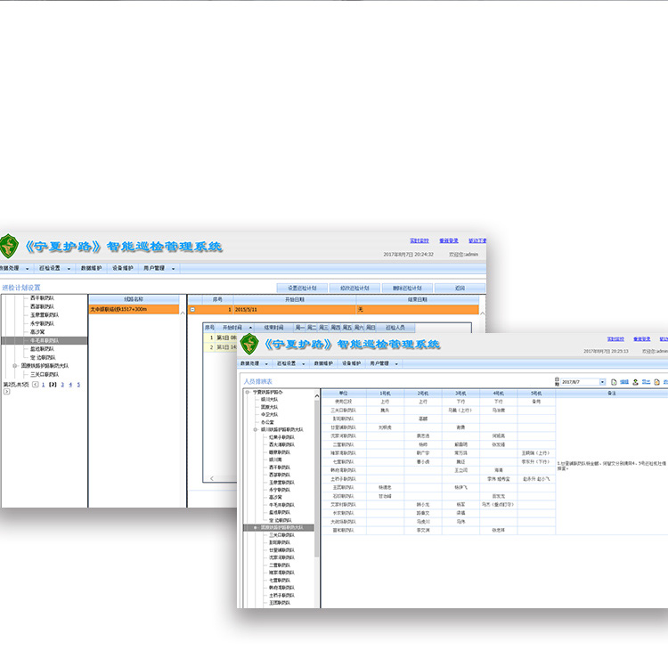Click the 修改巡检计划 button
This screenshot has height=667, width=668.
pos(354,289)
